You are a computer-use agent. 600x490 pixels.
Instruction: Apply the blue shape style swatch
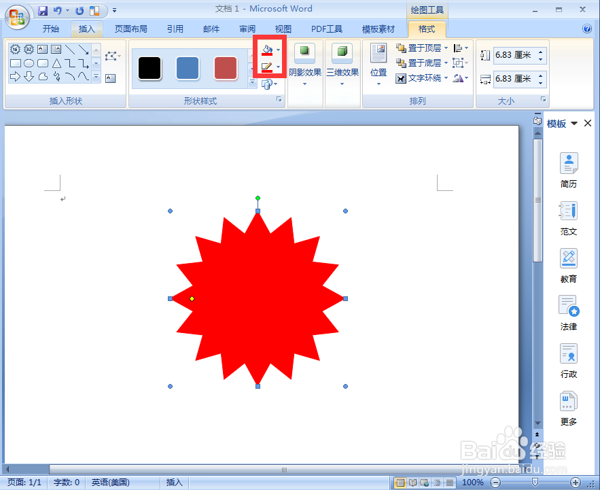[x=188, y=68]
